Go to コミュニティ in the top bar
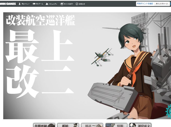The height and width of the screenshot is (127, 171). point(51,4)
